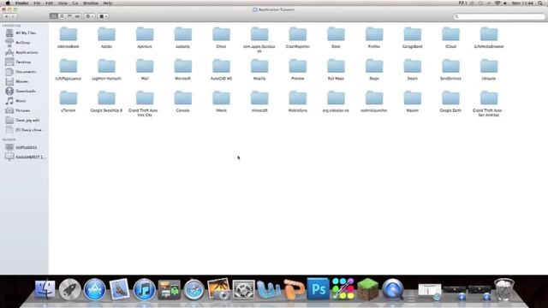Image resolution: width=548 pixels, height=308 pixels.
Task: Open the Skype folder
Action: click(x=374, y=67)
